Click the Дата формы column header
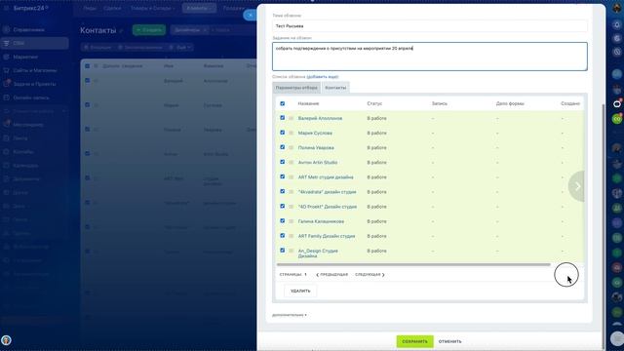 click(x=510, y=103)
